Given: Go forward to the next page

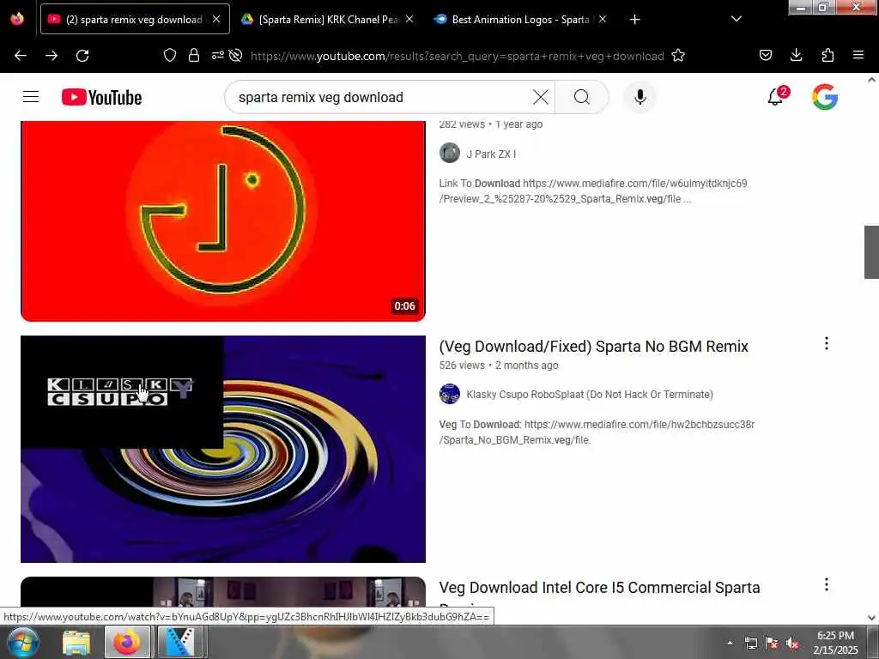Looking at the screenshot, I should (52, 56).
